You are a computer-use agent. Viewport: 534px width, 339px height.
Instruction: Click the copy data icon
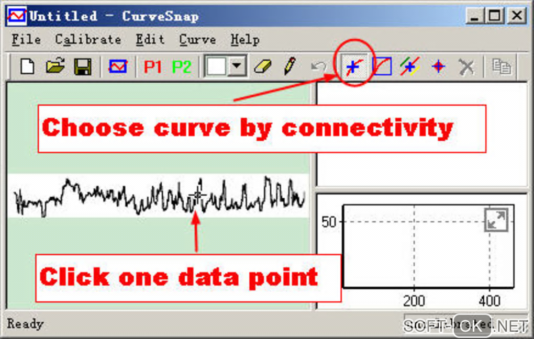502,67
